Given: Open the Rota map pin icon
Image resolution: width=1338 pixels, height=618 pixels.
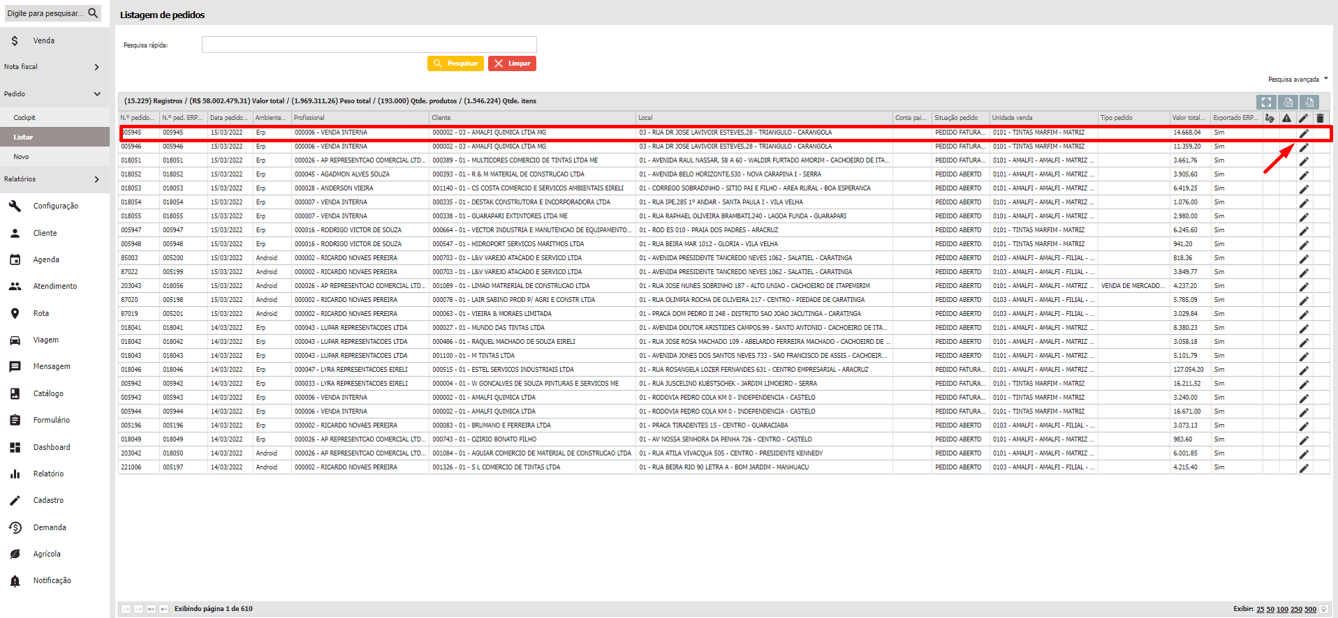Looking at the screenshot, I should point(15,313).
